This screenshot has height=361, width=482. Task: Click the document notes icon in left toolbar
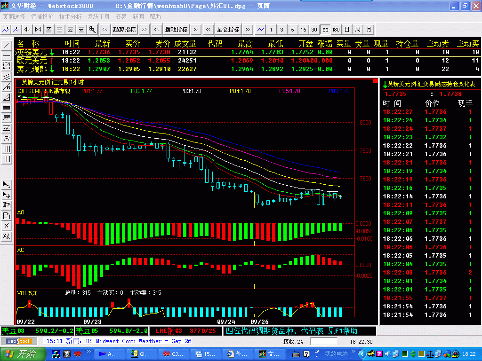pos(7,215)
